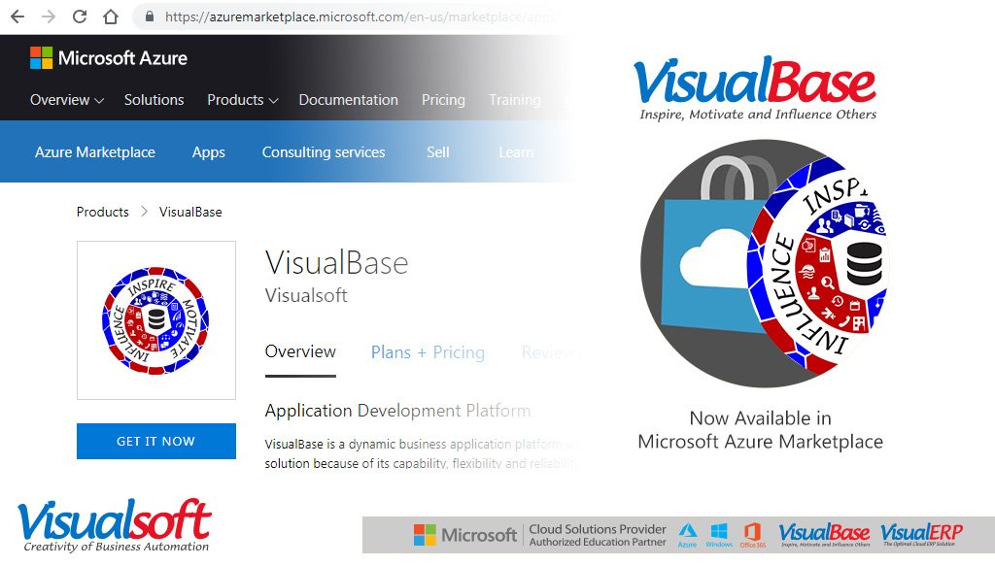
Task: Open the Sell section
Action: 438,152
